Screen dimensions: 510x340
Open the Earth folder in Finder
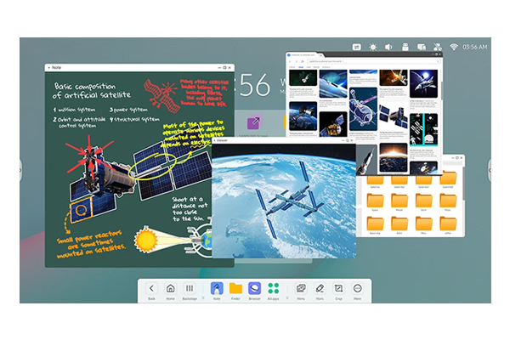424,201
